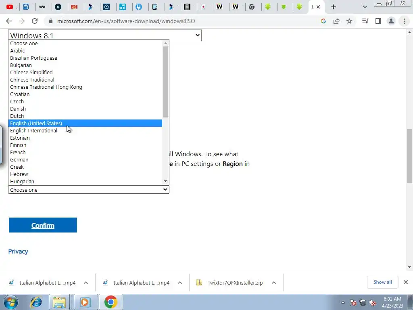
Task: View site information lock icon
Action: pyautogui.click(x=51, y=21)
